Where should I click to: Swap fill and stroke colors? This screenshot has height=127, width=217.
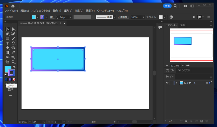point(14,67)
